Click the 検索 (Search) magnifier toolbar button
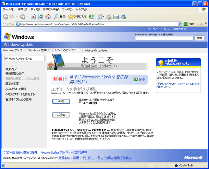The height and width of the screenshot is (169, 209). [59, 17]
